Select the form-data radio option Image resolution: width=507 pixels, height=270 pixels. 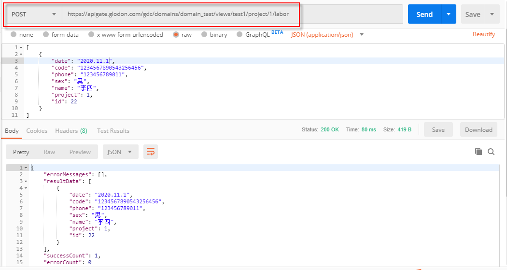point(46,35)
